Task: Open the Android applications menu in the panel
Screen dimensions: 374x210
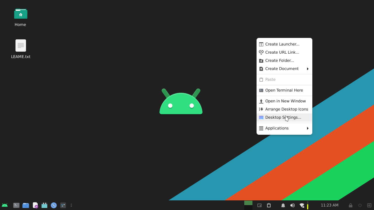Action: [x=5, y=205]
